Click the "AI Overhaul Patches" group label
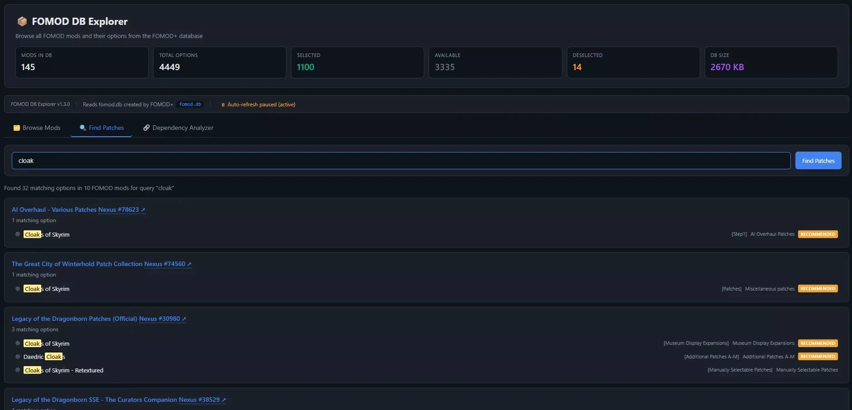 tap(772, 234)
